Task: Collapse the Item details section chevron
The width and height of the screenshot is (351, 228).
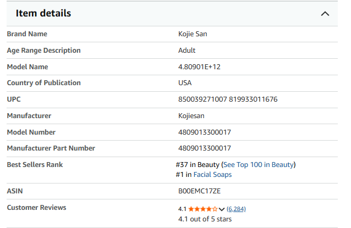Action: point(325,14)
